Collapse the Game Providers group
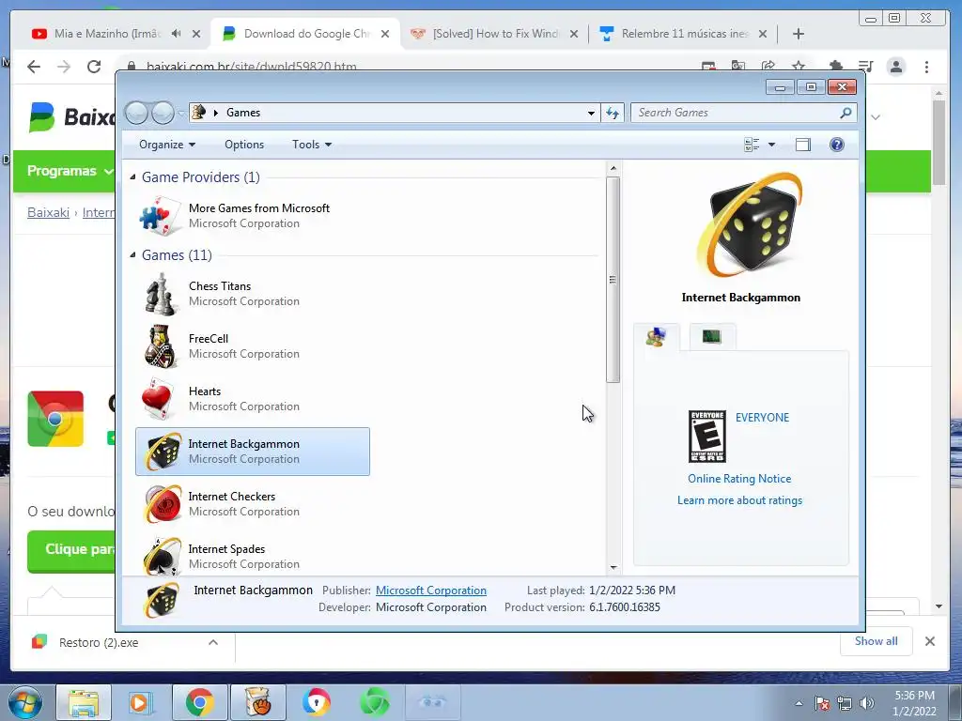The image size is (962, 721). (132, 177)
